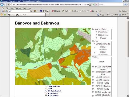The width and height of the screenshot is (129, 97).
Task: Click the BH140_Vodny_tok legend line symbol
Action: click(46, 91)
